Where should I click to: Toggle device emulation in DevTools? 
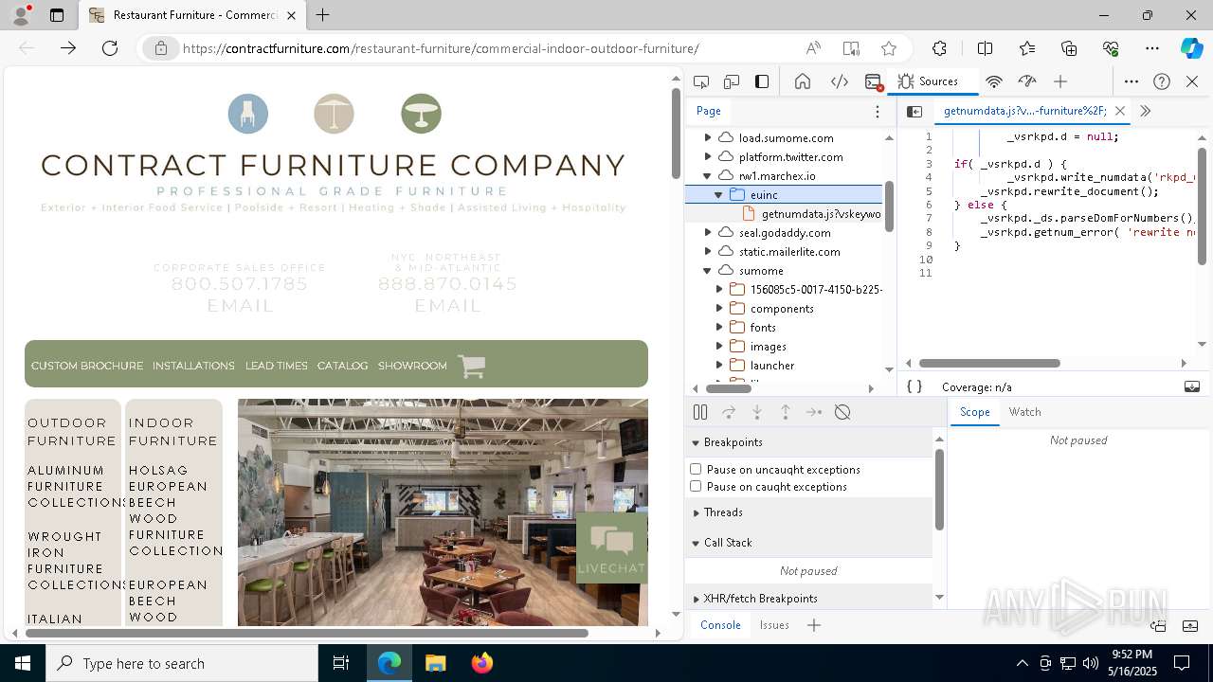(x=732, y=81)
